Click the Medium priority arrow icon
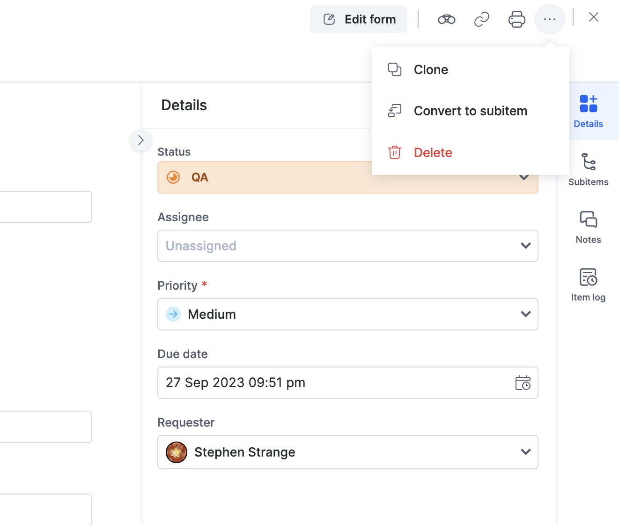 pyautogui.click(x=173, y=314)
